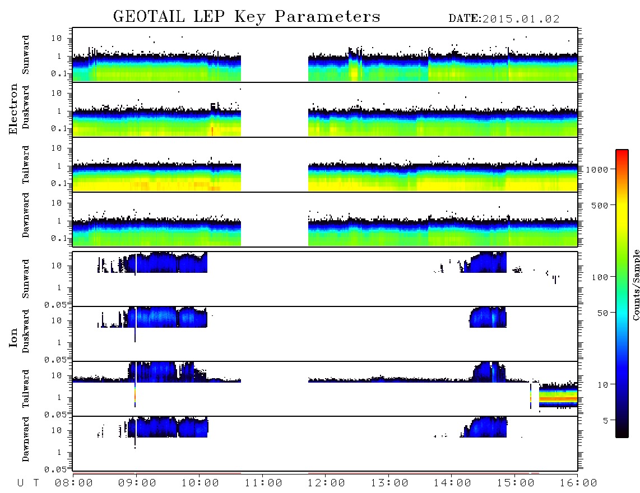Click the Ion "Dawnward" panel label

(26, 439)
